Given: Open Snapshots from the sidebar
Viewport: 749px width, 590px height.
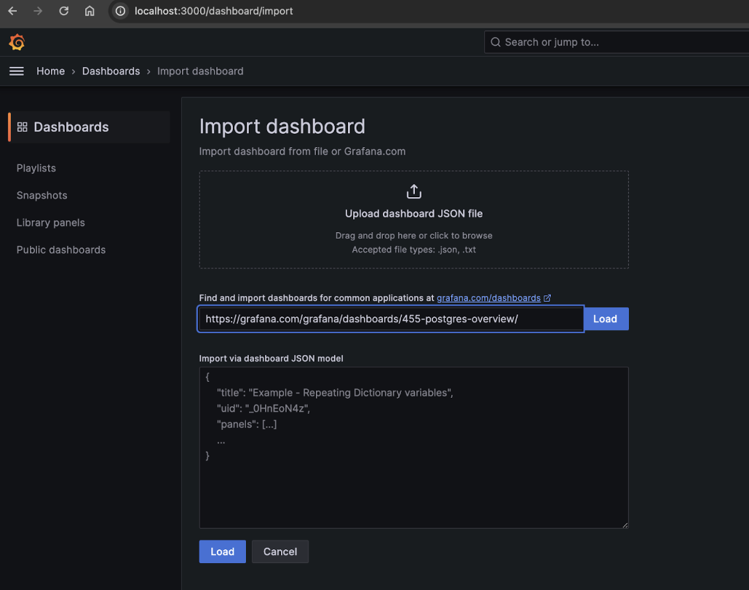Looking at the screenshot, I should click(41, 195).
